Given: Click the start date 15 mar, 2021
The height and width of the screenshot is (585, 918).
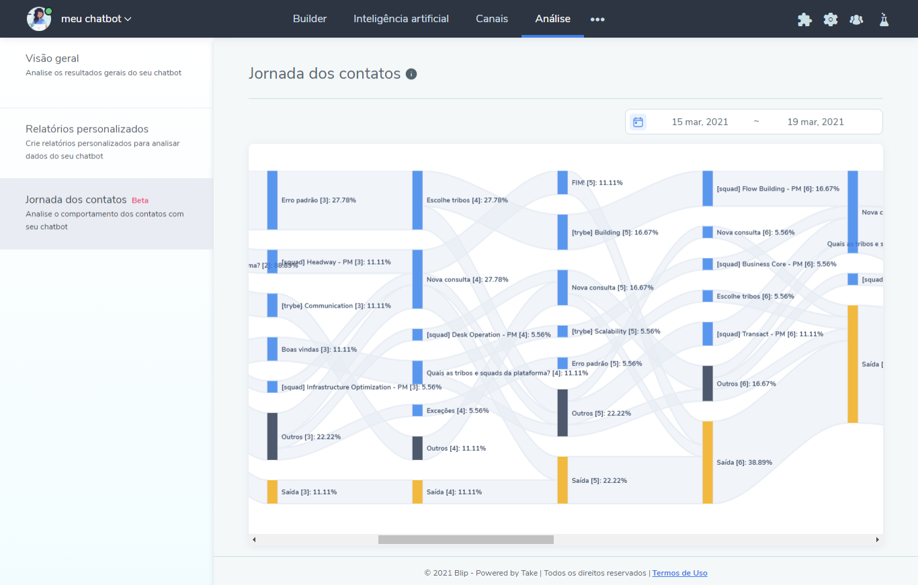Looking at the screenshot, I should [700, 122].
